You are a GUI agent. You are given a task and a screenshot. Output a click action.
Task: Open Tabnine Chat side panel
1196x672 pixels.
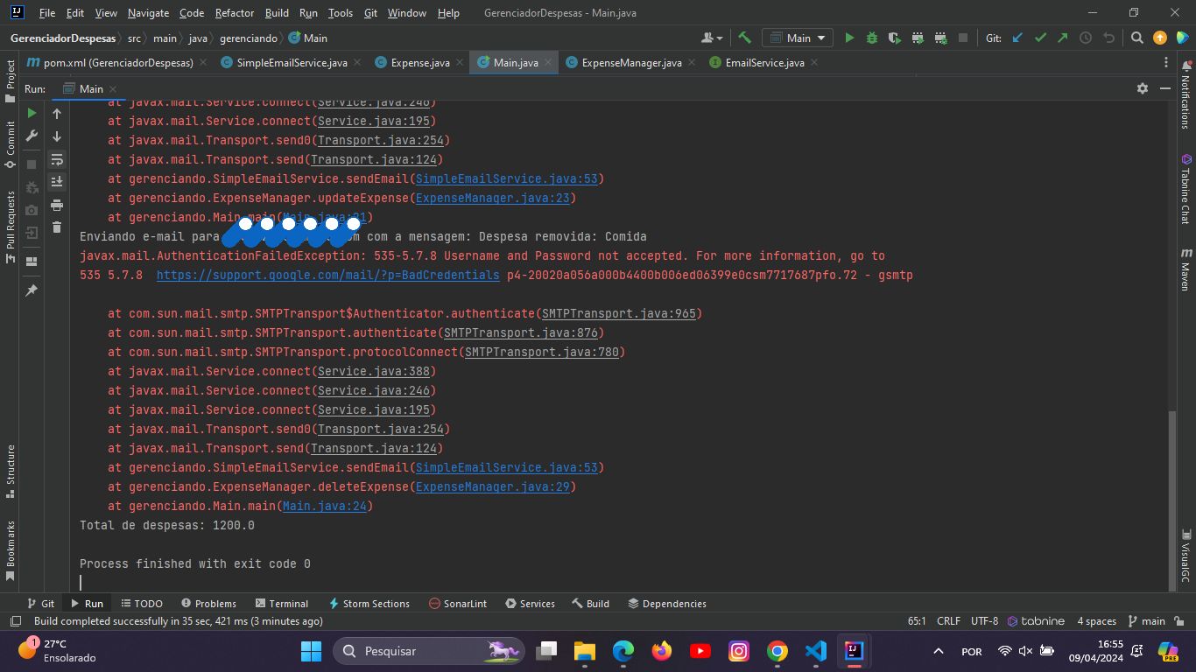(x=1186, y=189)
